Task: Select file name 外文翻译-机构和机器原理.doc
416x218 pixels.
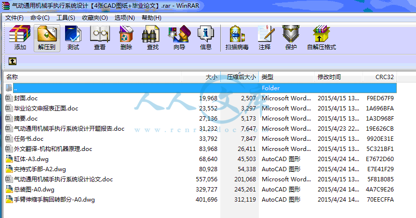Action: (53, 149)
